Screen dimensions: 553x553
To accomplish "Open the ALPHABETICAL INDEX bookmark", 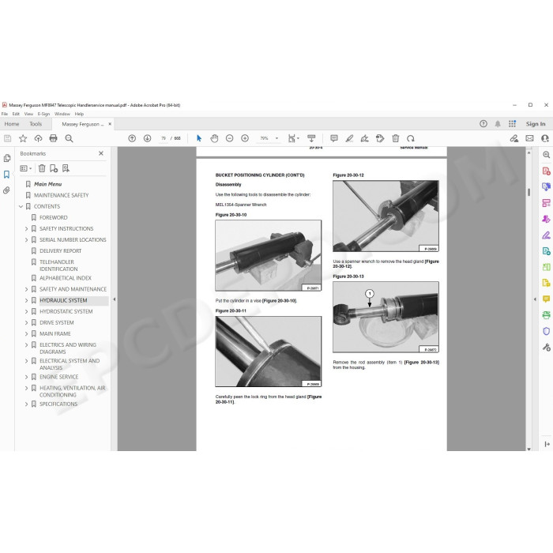I will click(66, 278).
